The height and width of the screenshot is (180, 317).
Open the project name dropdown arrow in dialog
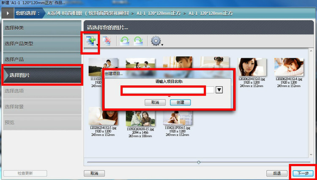click(219, 90)
